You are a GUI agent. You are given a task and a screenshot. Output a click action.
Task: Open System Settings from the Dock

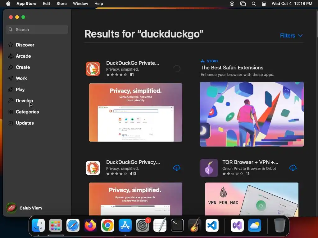pos(142,225)
